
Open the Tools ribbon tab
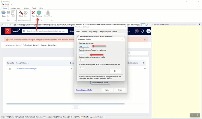(x=34, y=8)
